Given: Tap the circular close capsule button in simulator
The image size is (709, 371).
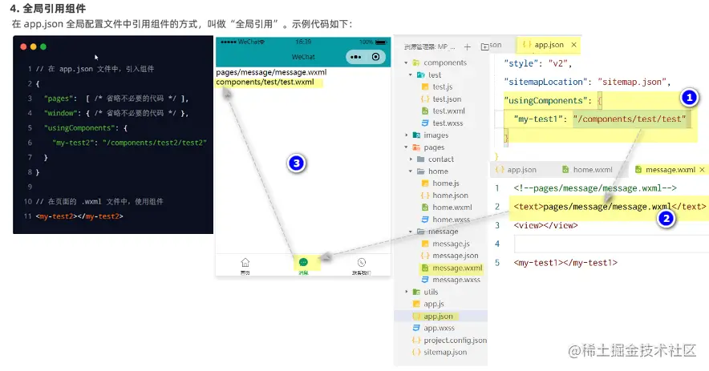Looking at the screenshot, I should [375, 57].
